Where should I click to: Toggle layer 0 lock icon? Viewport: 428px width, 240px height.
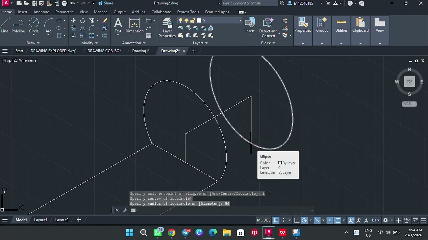(192, 21)
